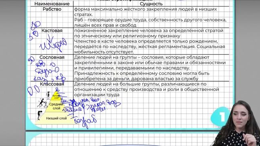Click the "Средний слой" pyramid level
260x146 pixels.
56,106
